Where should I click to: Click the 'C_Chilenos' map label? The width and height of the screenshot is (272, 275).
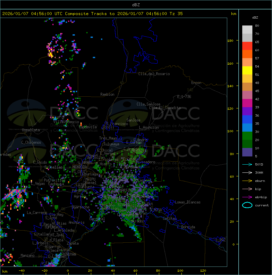pos(31,142)
